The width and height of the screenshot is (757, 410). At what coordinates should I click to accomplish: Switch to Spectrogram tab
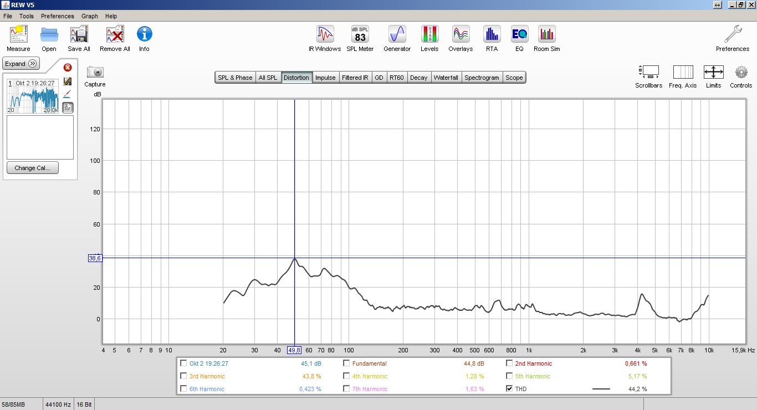(x=482, y=78)
